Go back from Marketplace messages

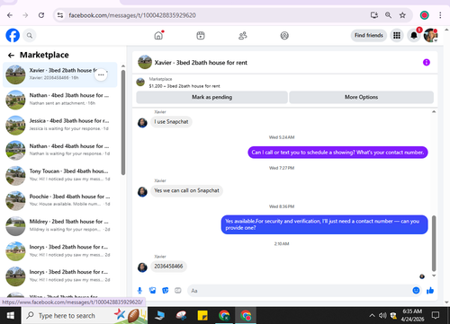(11, 55)
